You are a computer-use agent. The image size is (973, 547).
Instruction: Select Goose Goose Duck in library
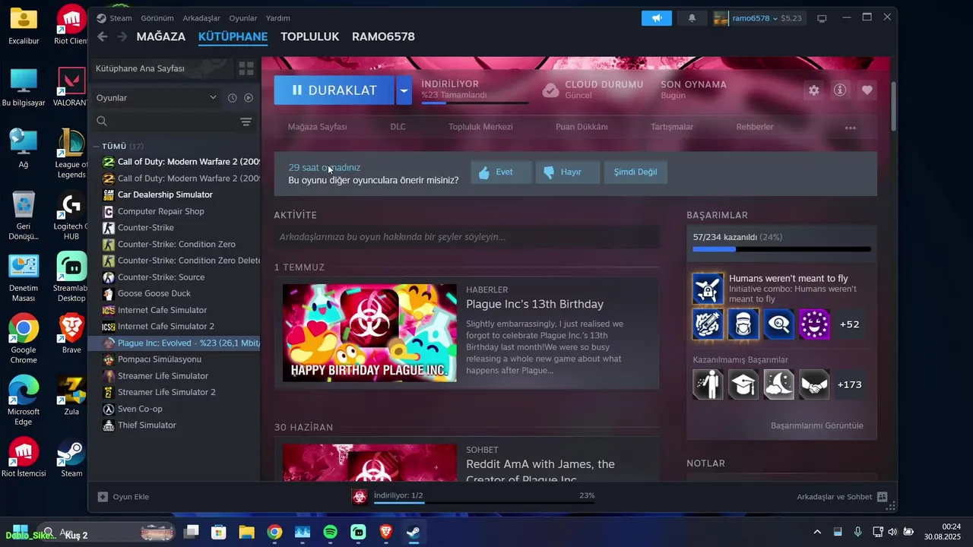[x=154, y=293]
